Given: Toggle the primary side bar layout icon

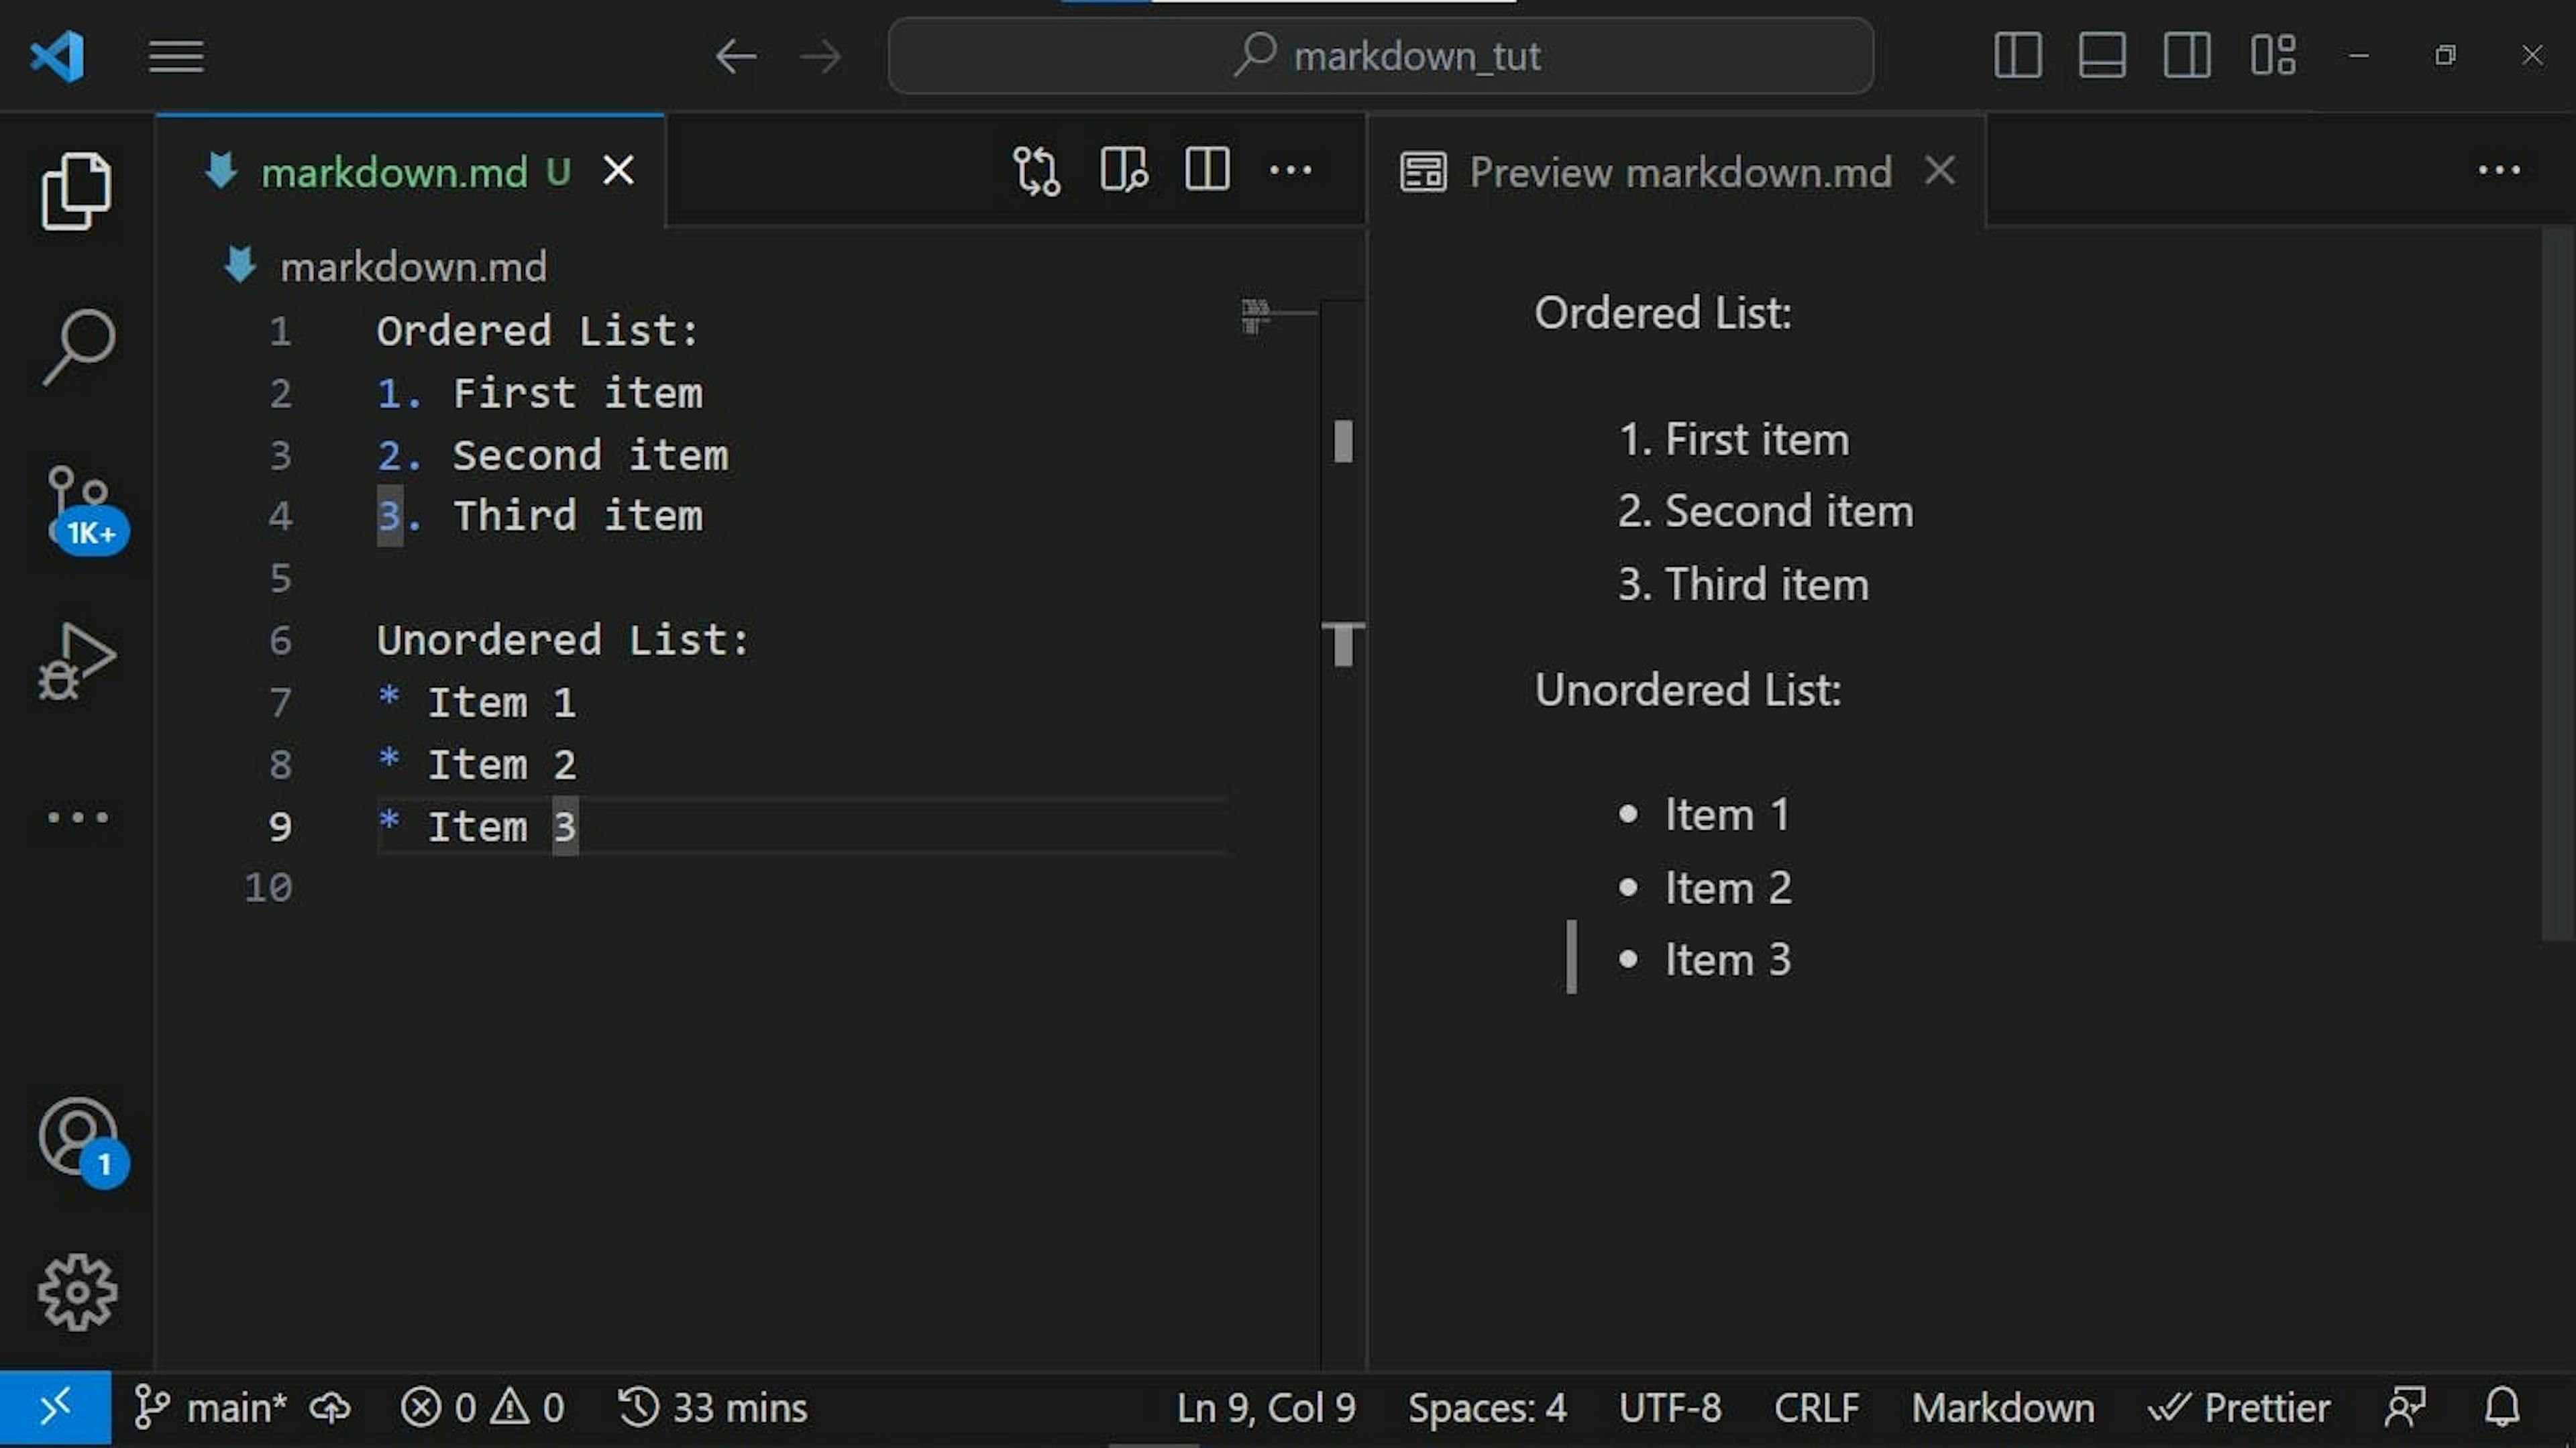Looking at the screenshot, I should 2017,55.
